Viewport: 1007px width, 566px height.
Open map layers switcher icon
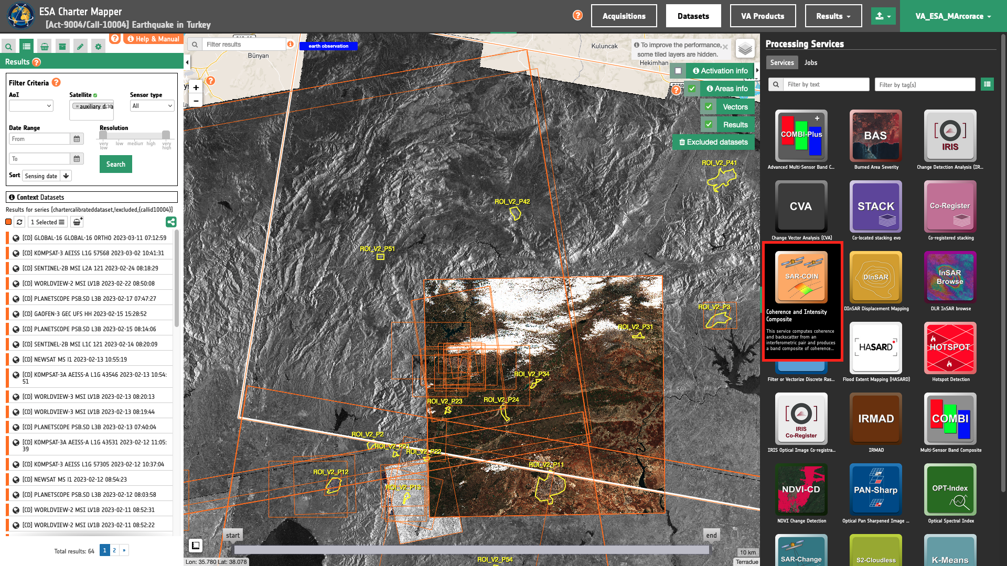coord(745,49)
